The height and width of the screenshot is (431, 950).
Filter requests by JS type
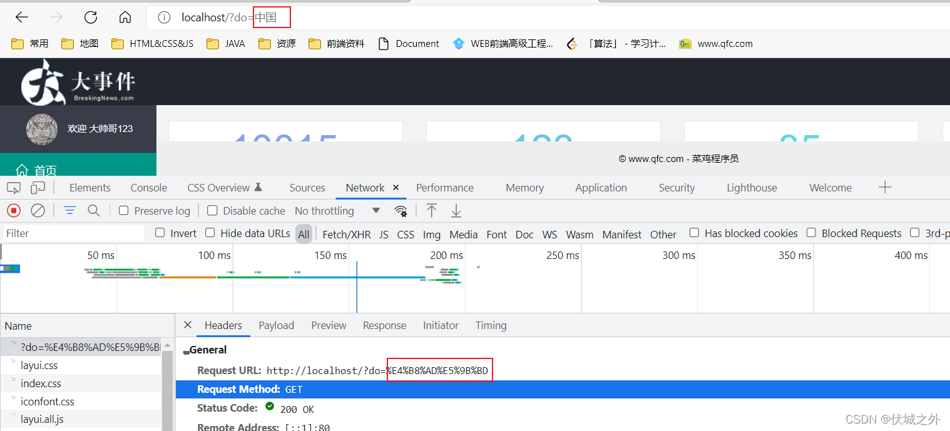tap(384, 235)
